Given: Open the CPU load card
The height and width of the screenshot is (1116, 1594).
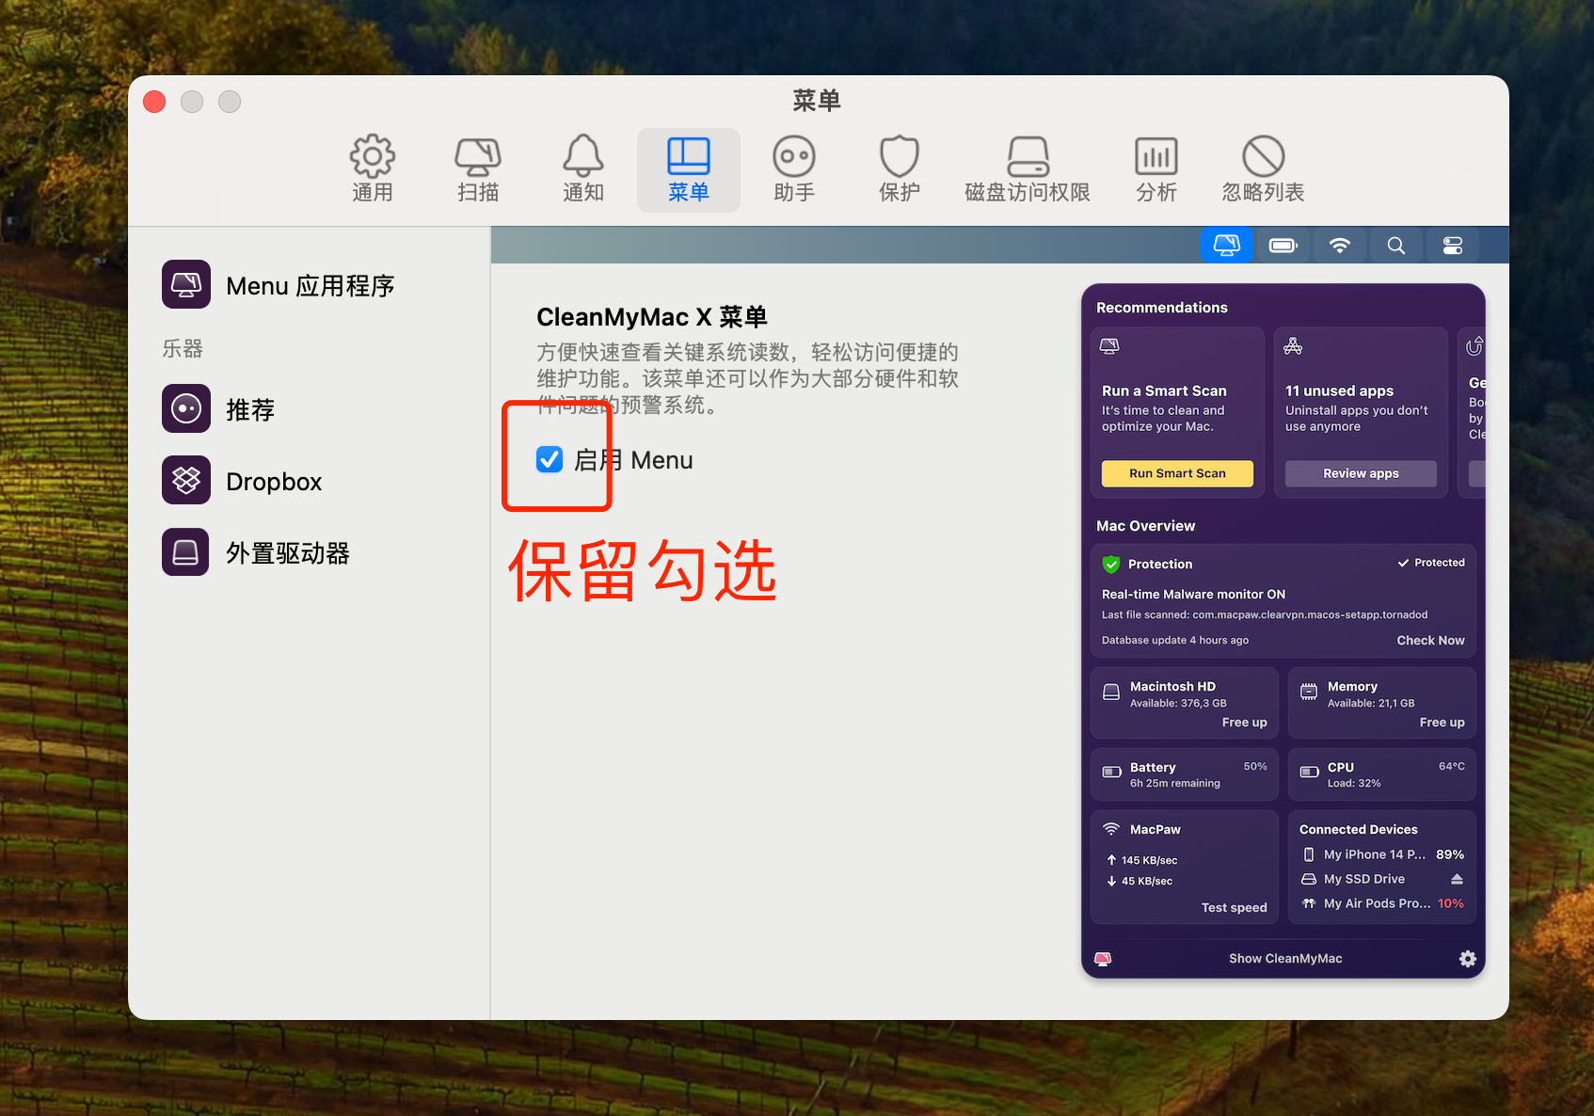Looking at the screenshot, I should coord(1381,774).
